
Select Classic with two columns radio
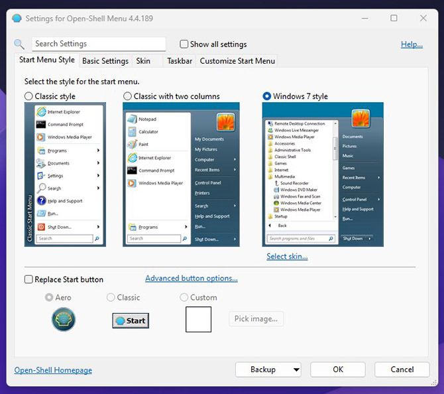click(127, 96)
